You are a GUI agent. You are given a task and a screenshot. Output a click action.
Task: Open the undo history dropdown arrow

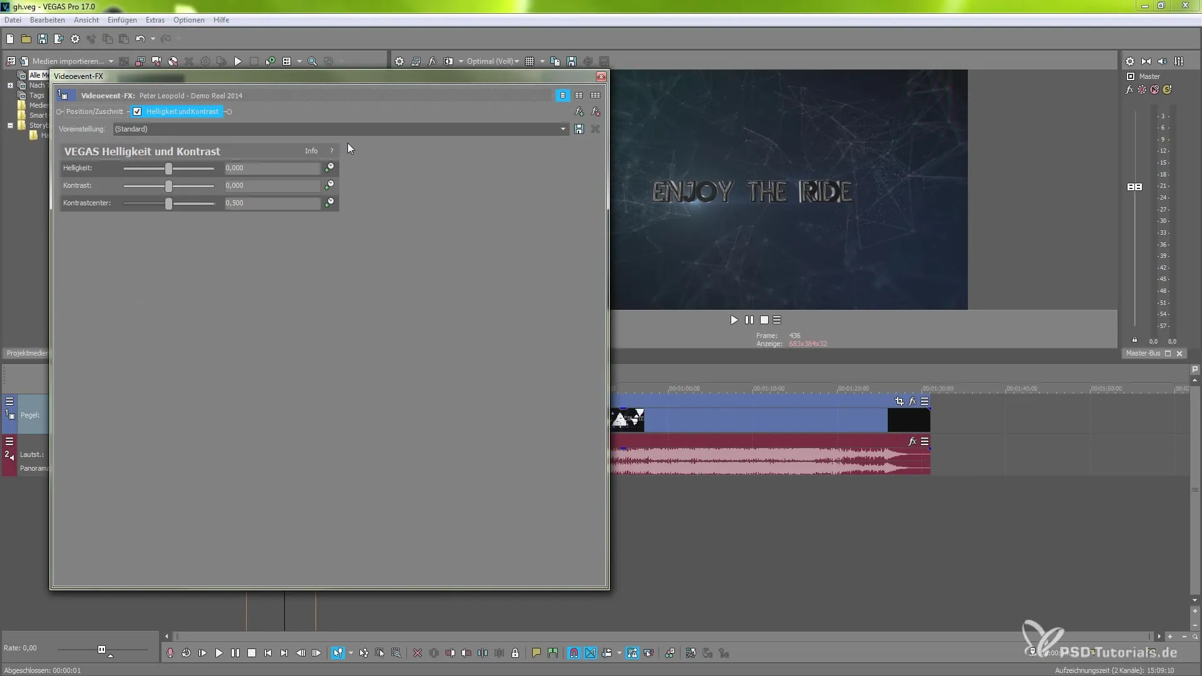coord(153,39)
